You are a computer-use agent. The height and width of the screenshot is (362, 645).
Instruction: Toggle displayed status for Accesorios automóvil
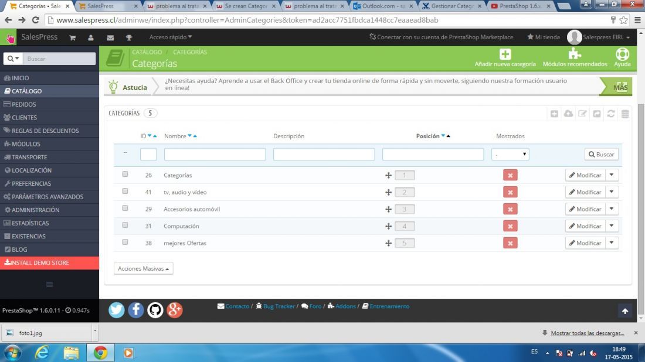point(510,209)
